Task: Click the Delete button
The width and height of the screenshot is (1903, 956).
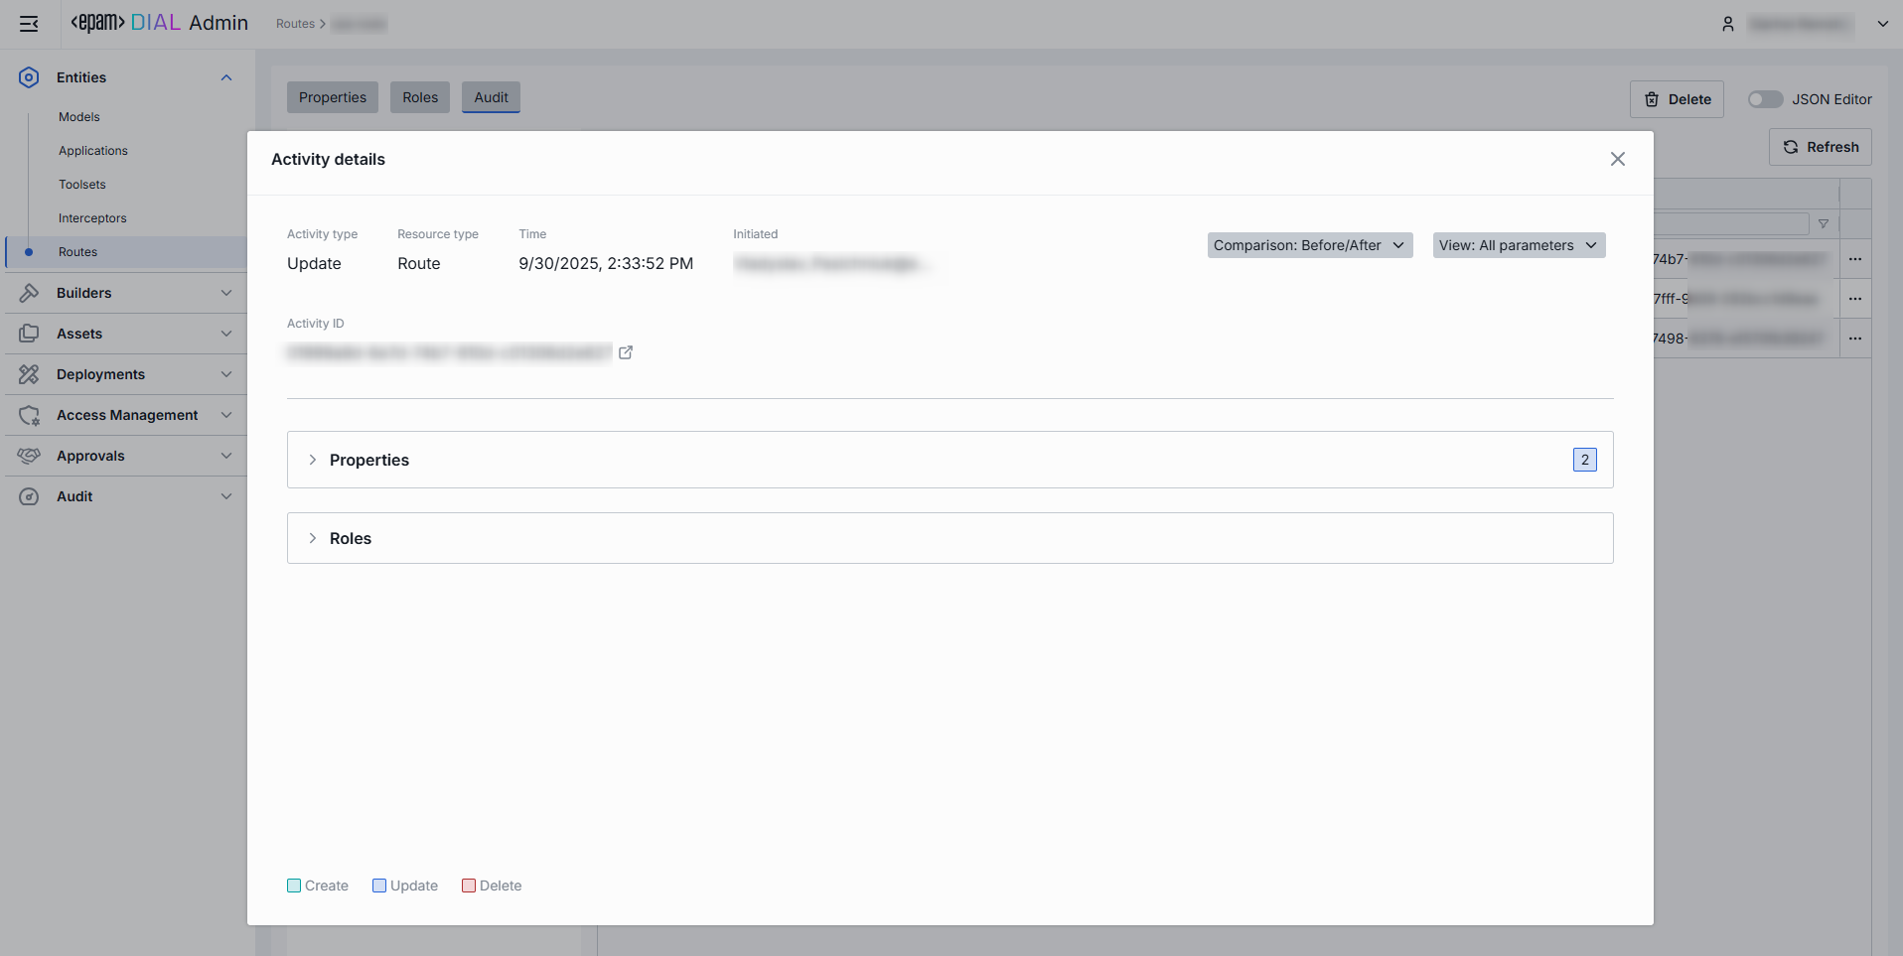Action: (x=1677, y=99)
